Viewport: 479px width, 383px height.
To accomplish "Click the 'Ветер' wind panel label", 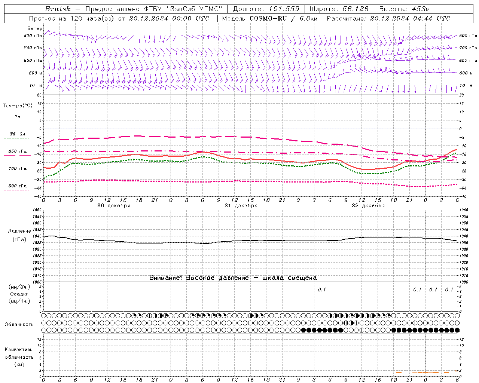I will tap(34, 28).
